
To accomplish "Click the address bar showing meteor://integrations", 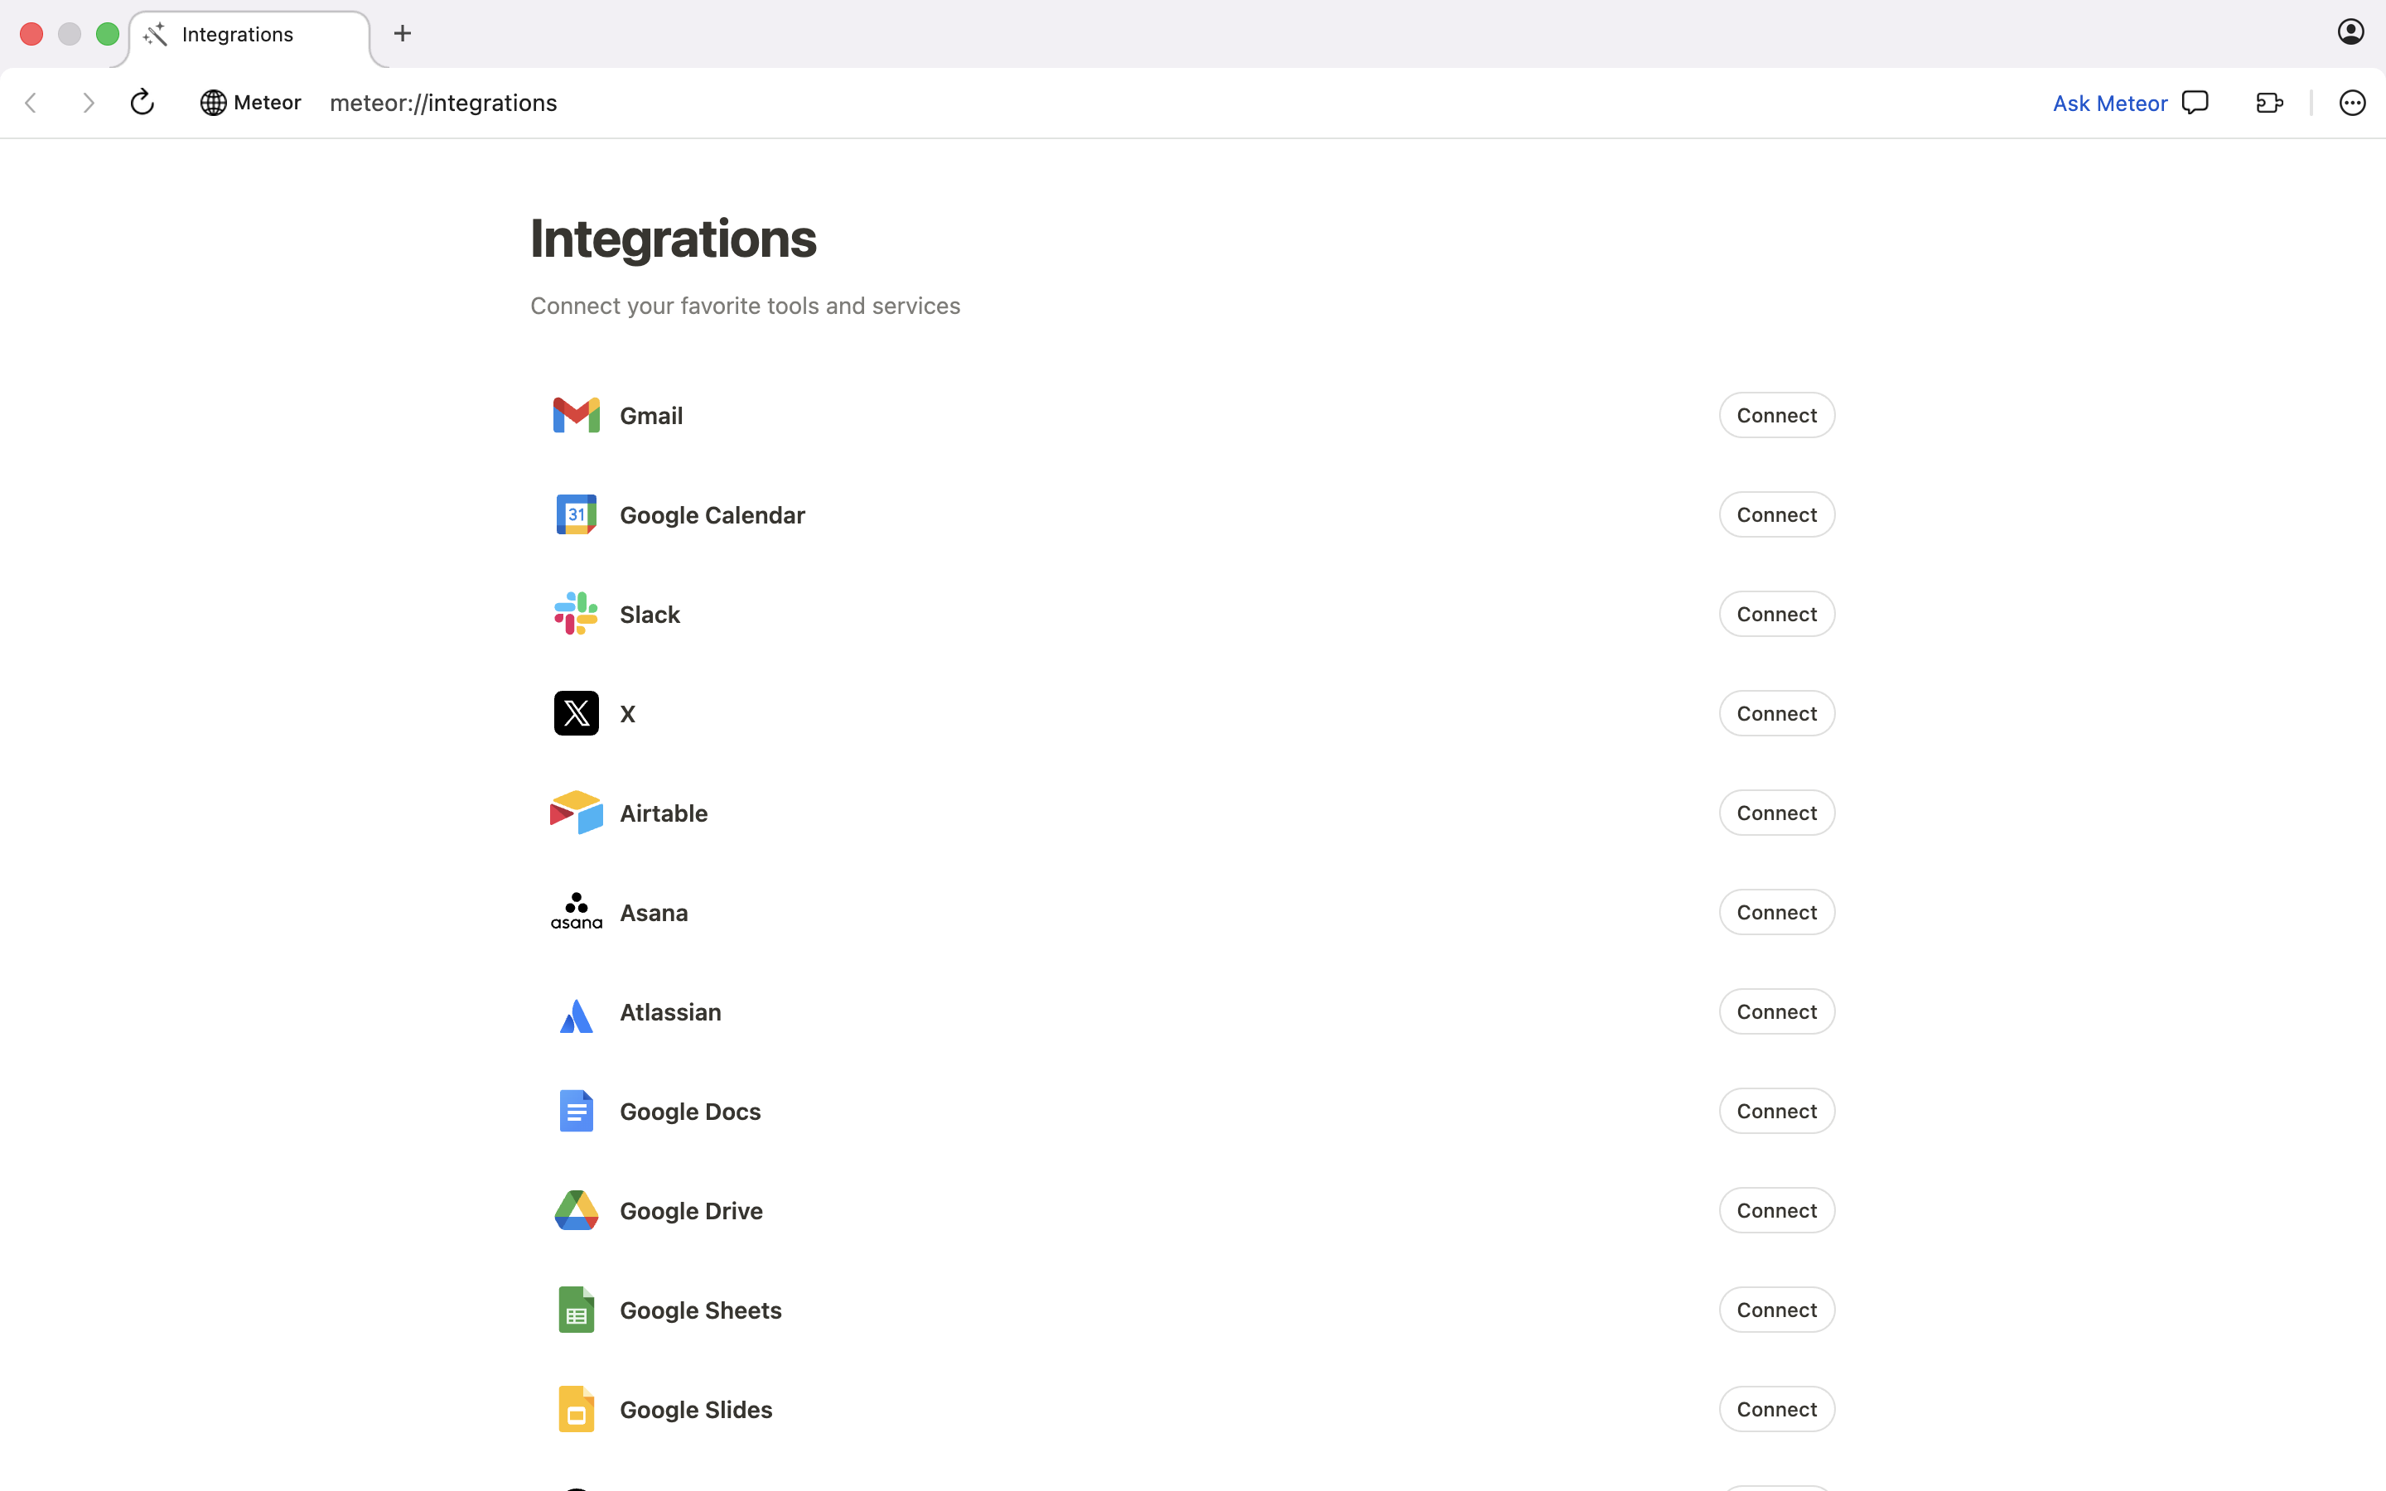I will click(x=442, y=102).
